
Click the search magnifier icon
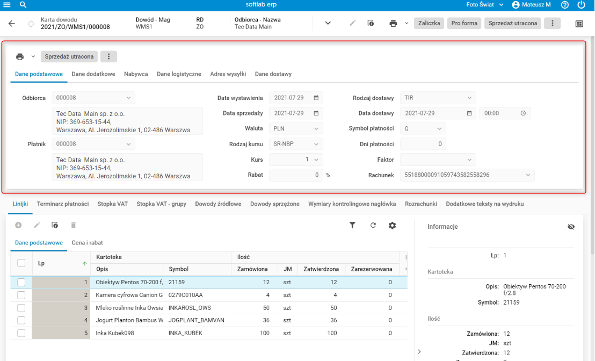tap(23, 5)
